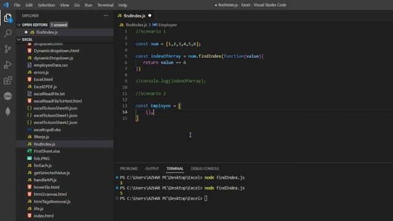Open Dynamicdropdown.html in the file tree
The width and height of the screenshot is (393, 221).
click(56, 50)
